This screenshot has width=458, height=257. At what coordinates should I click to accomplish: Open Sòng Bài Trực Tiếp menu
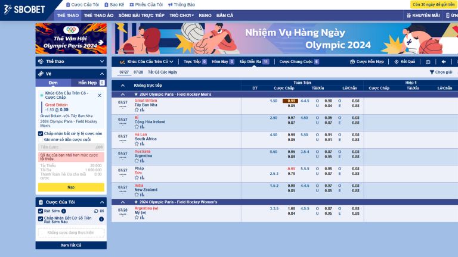coord(141,15)
